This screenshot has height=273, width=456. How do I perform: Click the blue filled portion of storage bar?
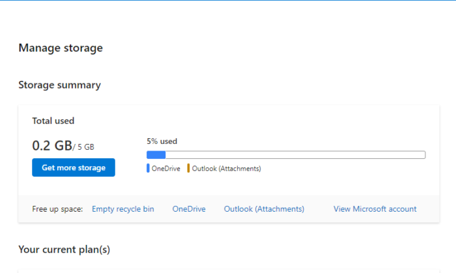156,155
